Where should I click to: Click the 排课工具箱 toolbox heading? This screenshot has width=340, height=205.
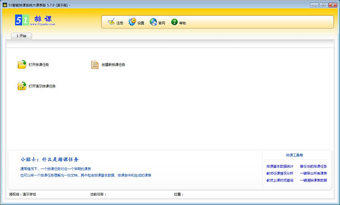(x=294, y=155)
